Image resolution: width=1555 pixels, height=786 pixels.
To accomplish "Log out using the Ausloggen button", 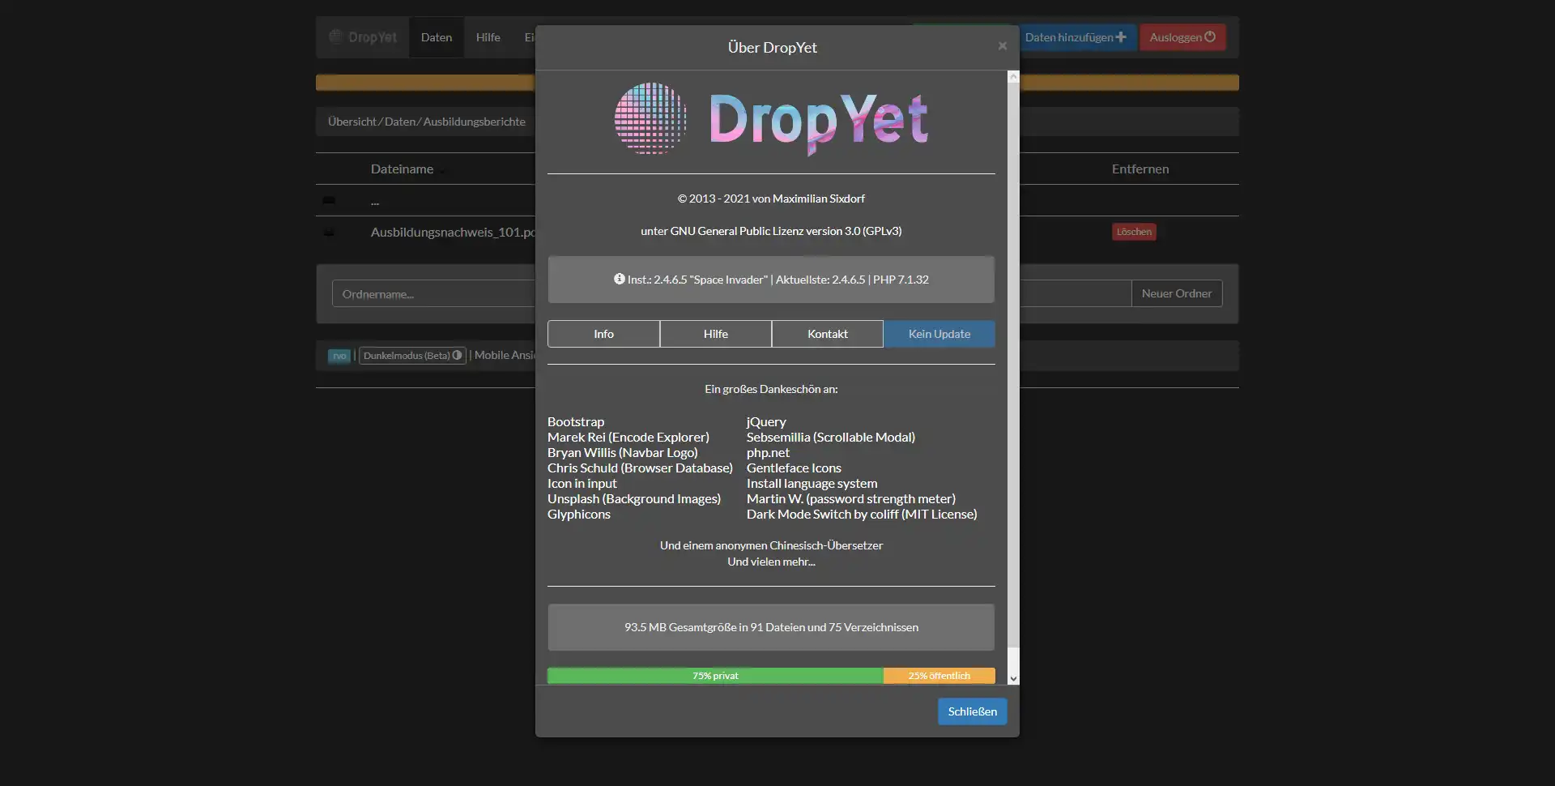I will click(1182, 37).
